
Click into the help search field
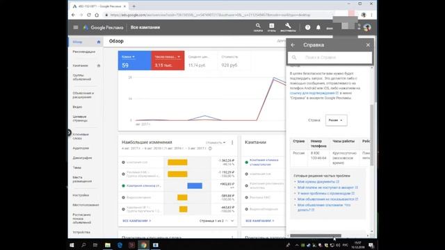tap(330, 58)
